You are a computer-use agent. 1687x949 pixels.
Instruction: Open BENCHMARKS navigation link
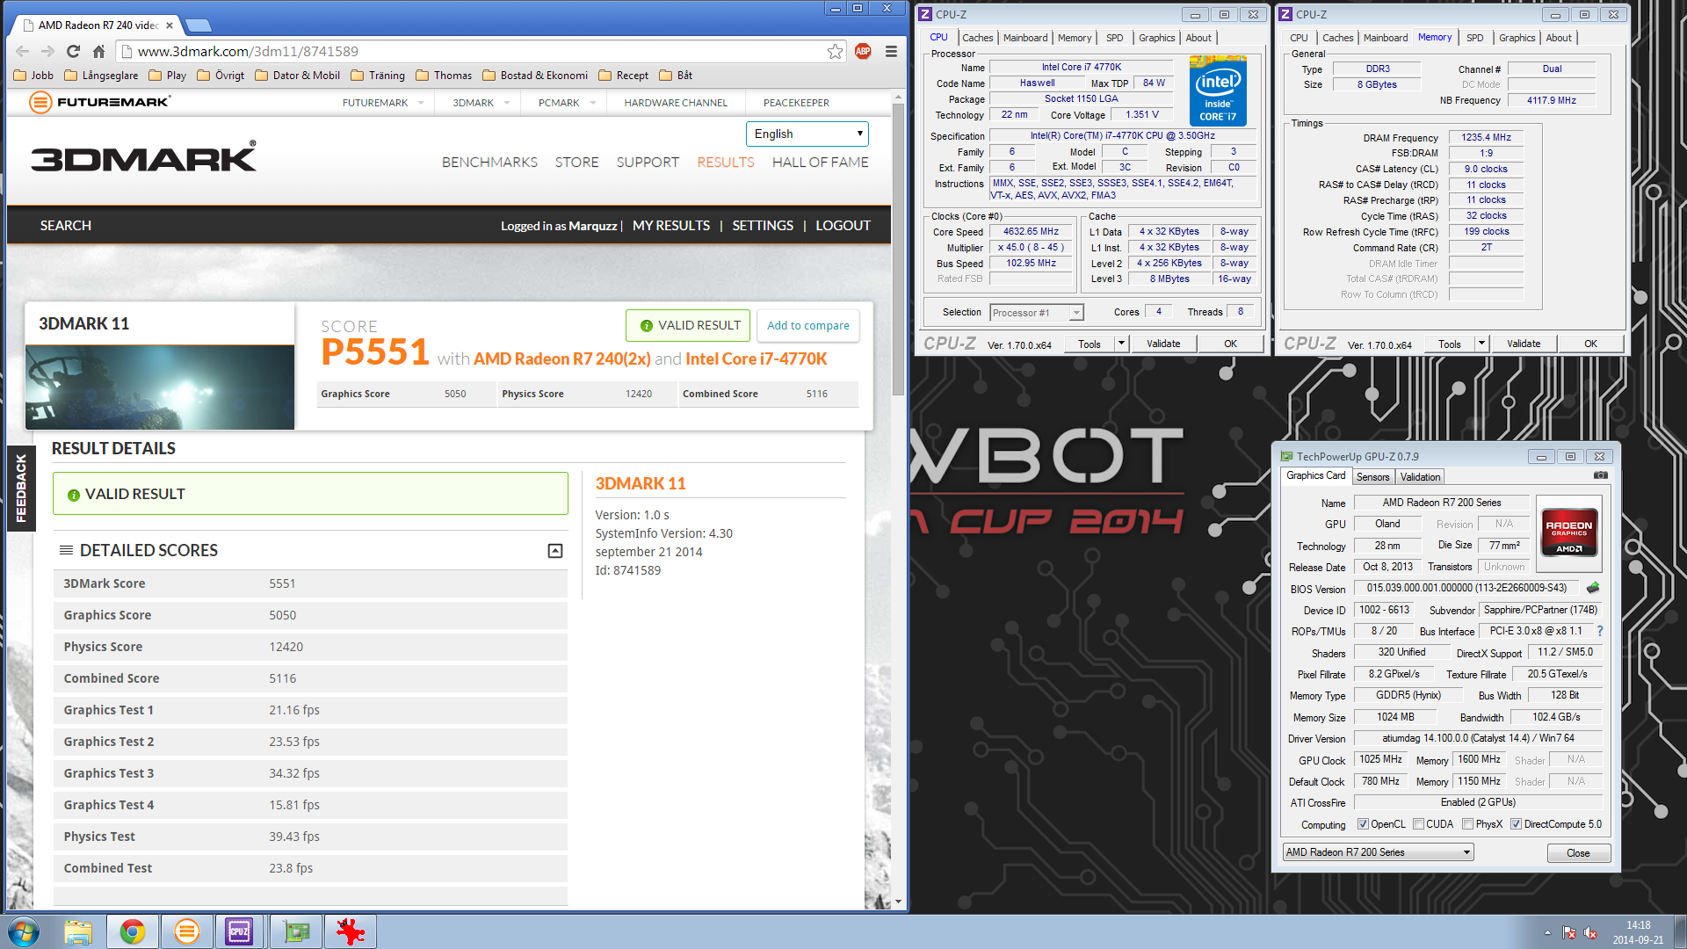[x=489, y=163]
